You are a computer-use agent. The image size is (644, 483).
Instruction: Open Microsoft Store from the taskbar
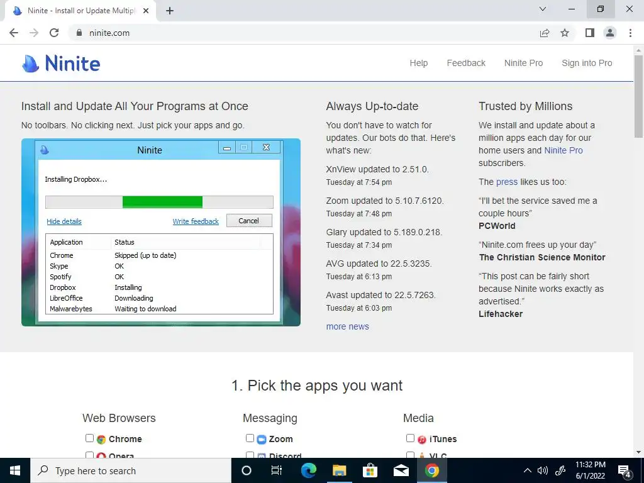(x=370, y=470)
